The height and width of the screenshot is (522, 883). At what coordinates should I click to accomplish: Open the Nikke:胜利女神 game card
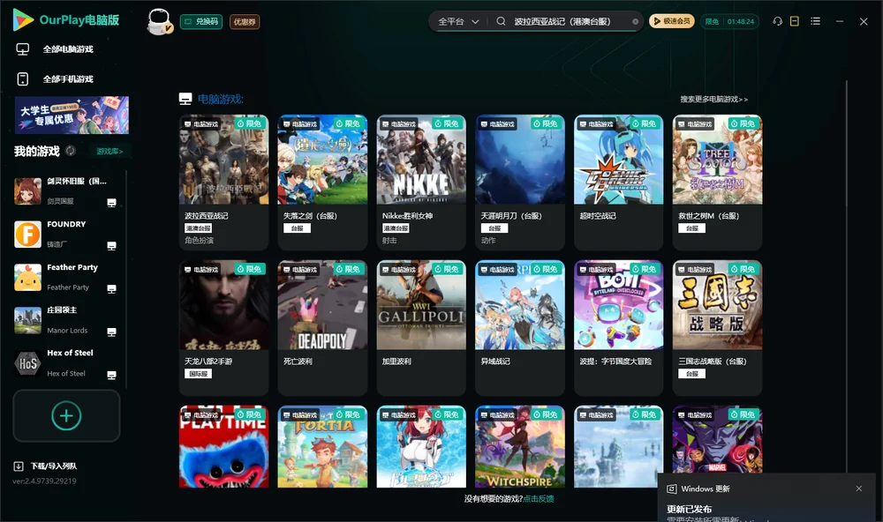pos(421,183)
